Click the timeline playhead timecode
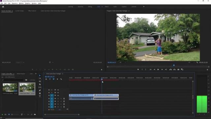The height and width of the screenshot is (119, 211). coord(50,77)
